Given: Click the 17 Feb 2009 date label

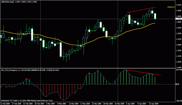Looking at the screenshot, I should 17,104.
